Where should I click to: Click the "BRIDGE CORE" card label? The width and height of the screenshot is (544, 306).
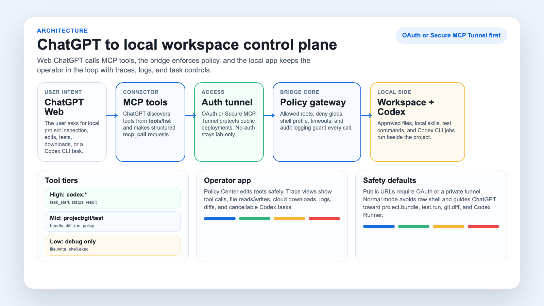(300, 92)
